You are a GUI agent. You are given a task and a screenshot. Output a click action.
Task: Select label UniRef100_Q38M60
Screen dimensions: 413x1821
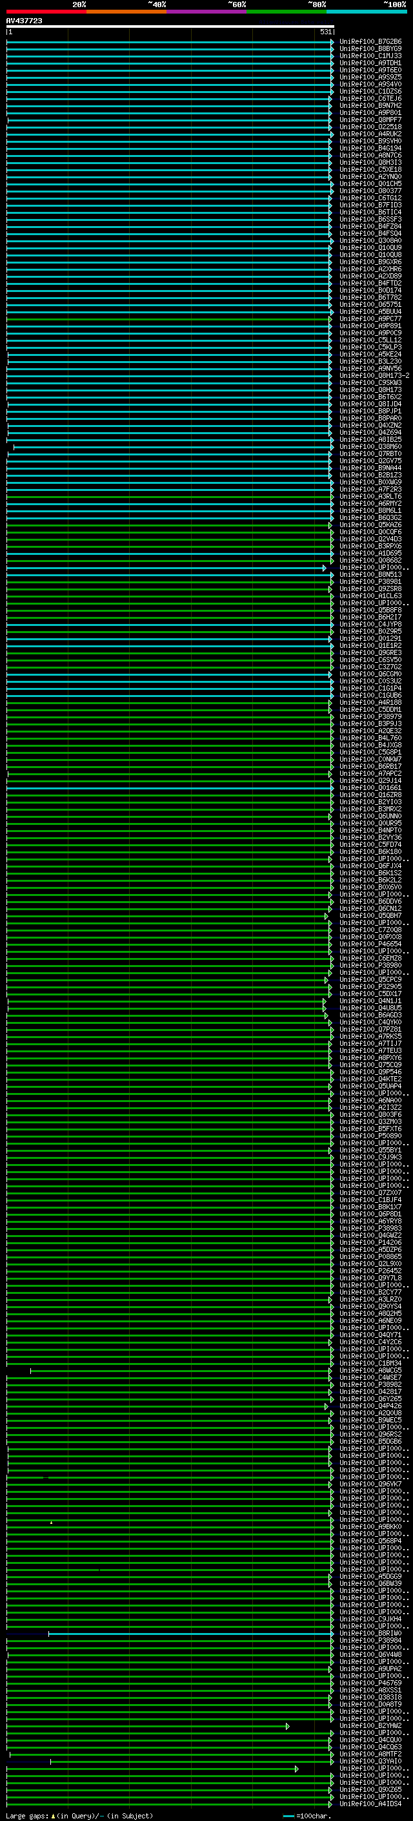(370, 447)
